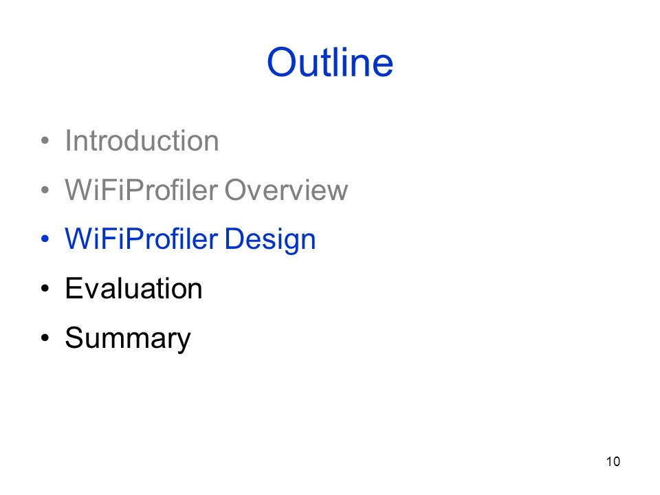Select the blue WiFiProfiler Design item
660x495 pixels.
(x=190, y=240)
